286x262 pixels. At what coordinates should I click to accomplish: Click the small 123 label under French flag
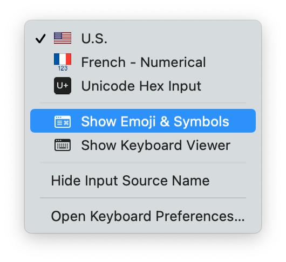tap(63, 68)
